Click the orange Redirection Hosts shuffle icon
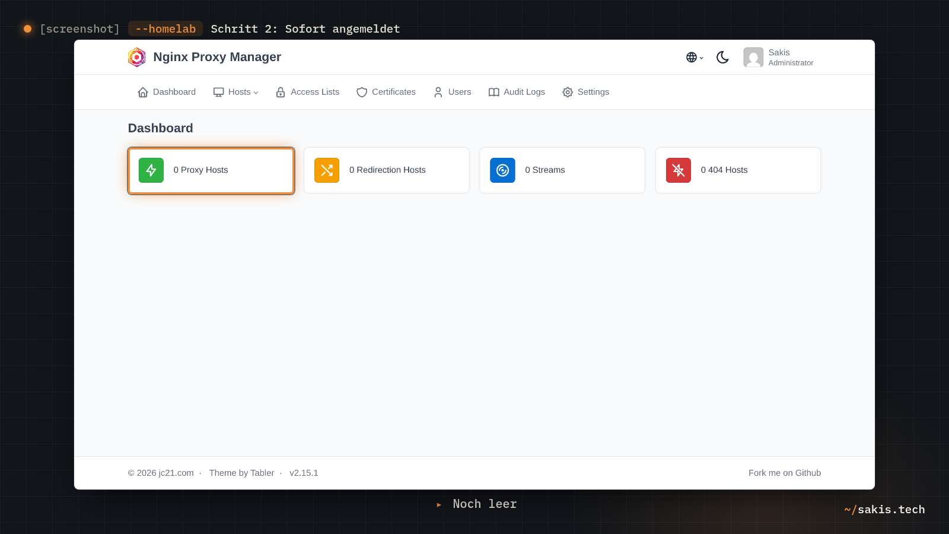Screen dimensions: 949x534 click(x=327, y=170)
